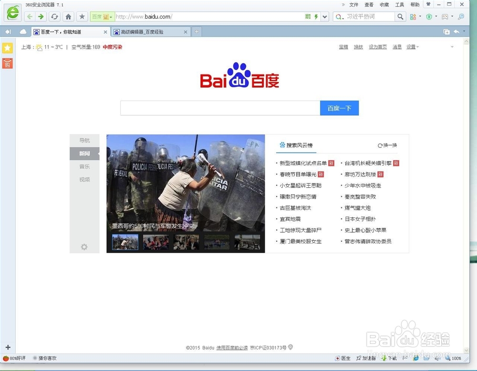Toggle the sidebar with the collapse arrow icon
Image resolution: width=477 pixels, height=371 pixels.
8,31
